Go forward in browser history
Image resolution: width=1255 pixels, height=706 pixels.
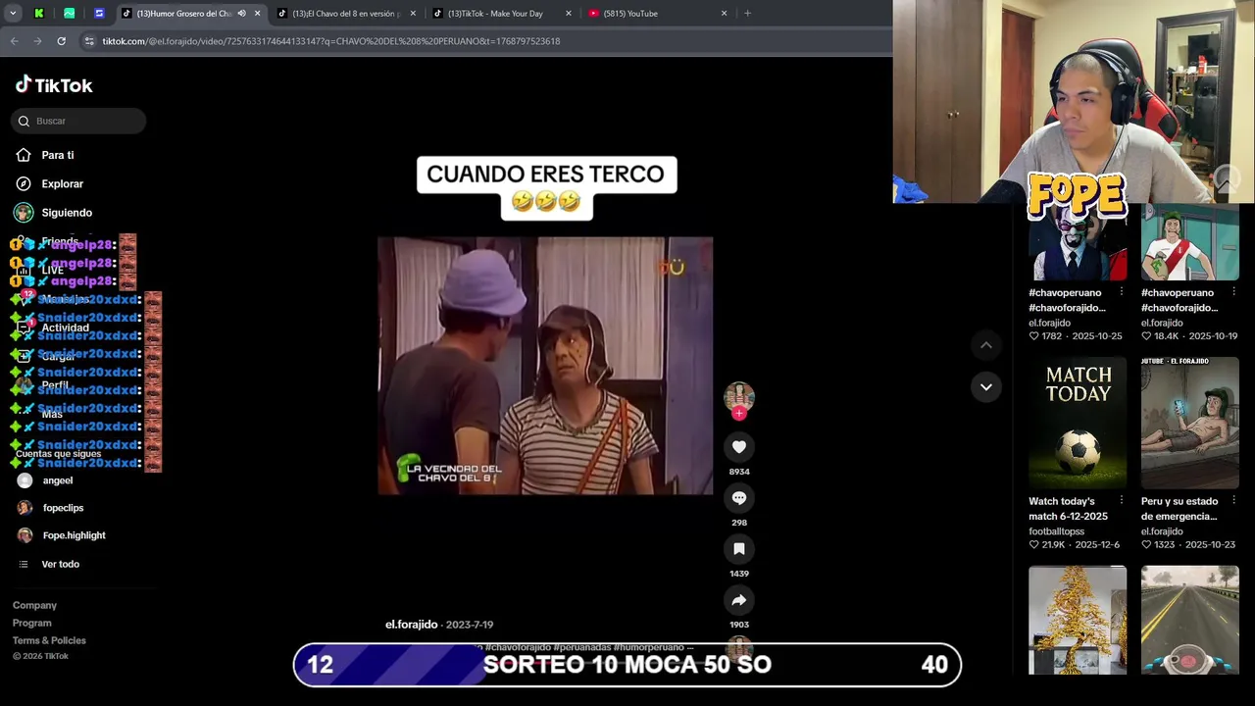[37, 41]
